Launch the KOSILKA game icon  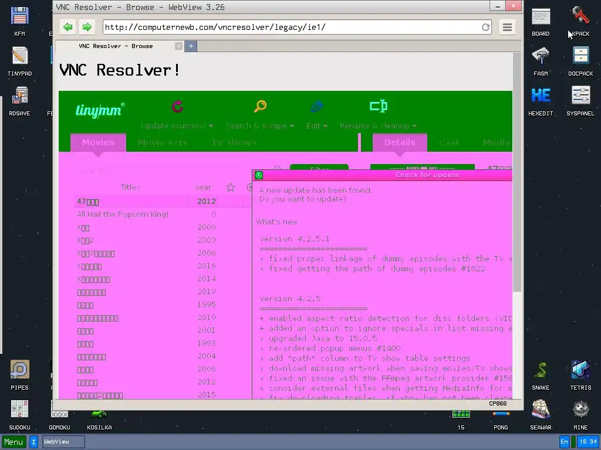click(99, 420)
